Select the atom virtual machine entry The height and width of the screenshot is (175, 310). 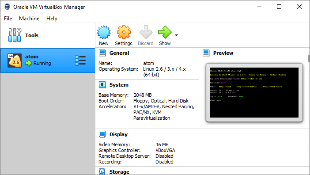(x=48, y=61)
